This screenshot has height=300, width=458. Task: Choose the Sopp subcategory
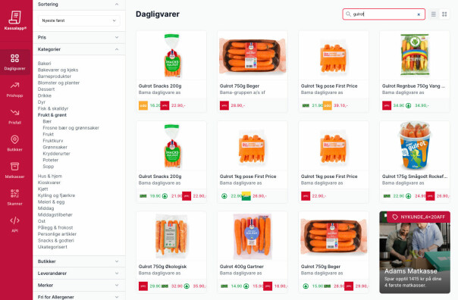tap(49, 167)
